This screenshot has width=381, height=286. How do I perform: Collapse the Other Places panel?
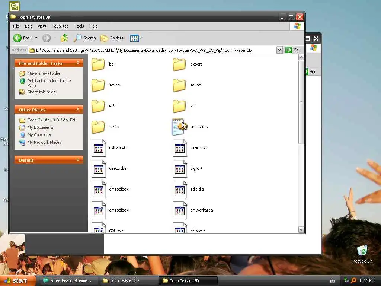point(78,110)
